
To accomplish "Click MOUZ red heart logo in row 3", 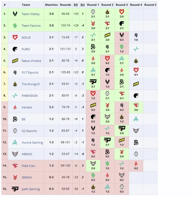I will tap(15, 37).
